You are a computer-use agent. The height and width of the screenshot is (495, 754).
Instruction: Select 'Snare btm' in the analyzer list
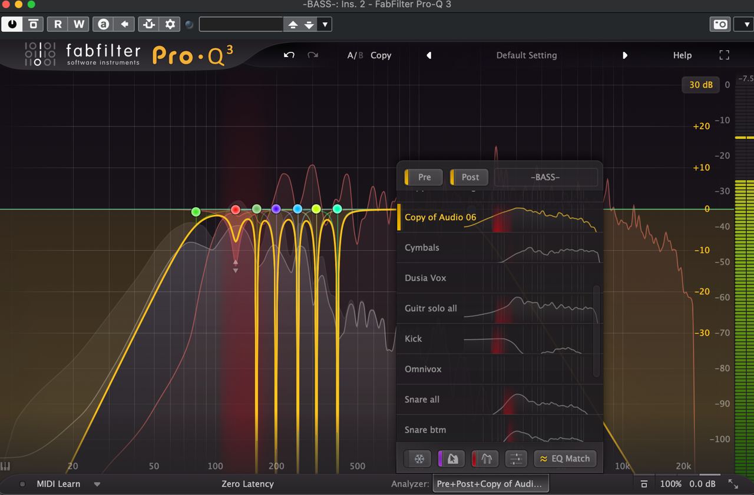(x=500, y=429)
